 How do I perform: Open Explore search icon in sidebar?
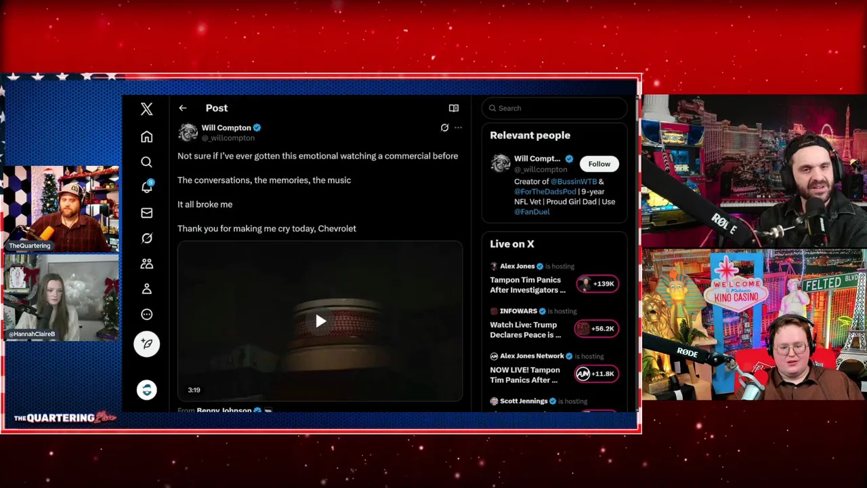(x=146, y=162)
